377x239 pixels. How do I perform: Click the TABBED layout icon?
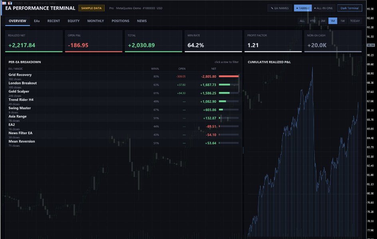pos(297,8)
